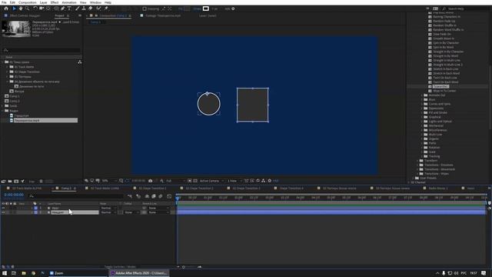Click the Graph Editor icon in timeline
Screen dimensions: 492x277
tap(169, 196)
